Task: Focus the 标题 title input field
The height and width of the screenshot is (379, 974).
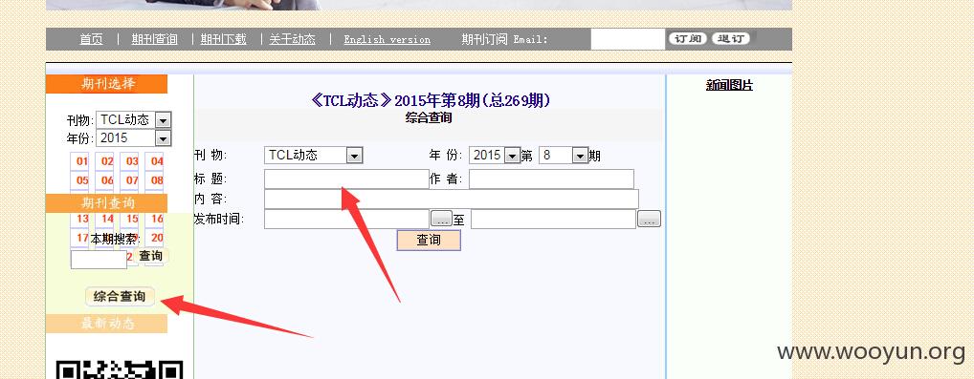Action: (346, 179)
